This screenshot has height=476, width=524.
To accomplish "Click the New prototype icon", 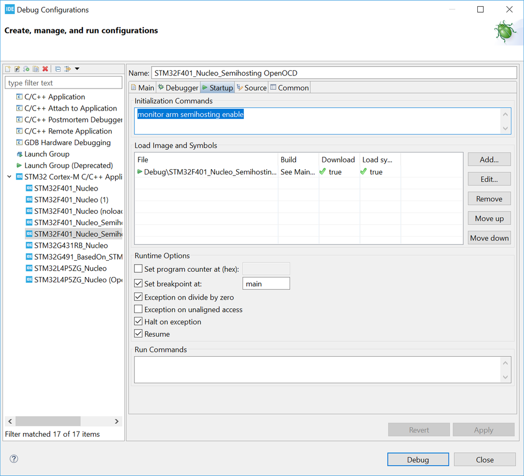I will click(x=17, y=69).
